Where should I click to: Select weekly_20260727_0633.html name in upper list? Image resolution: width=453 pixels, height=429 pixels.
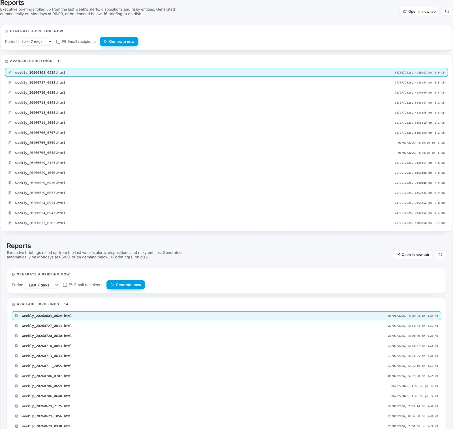click(40, 83)
